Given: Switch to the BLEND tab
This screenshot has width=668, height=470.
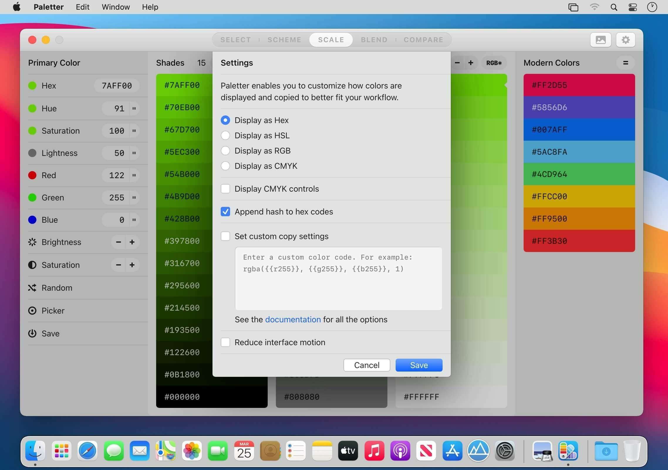Looking at the screenshot, I should 374,40.
